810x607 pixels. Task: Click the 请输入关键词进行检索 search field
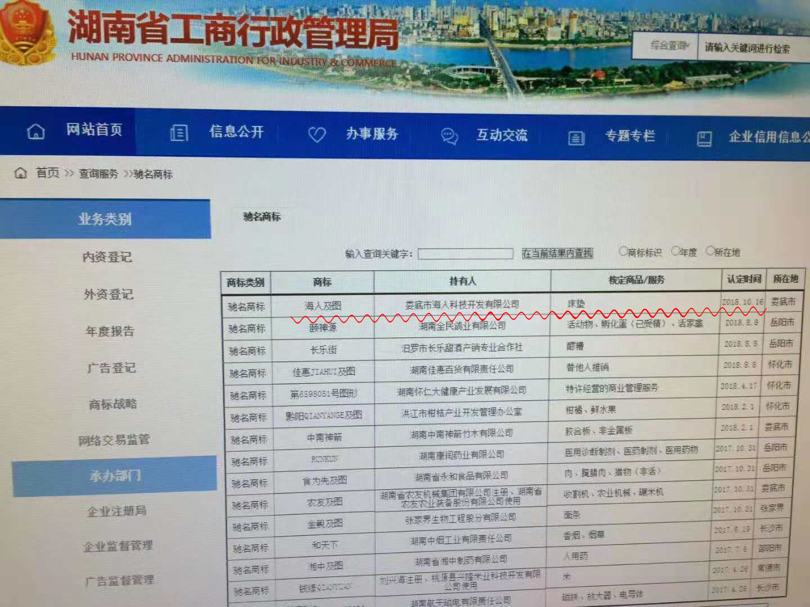[748, 48]
